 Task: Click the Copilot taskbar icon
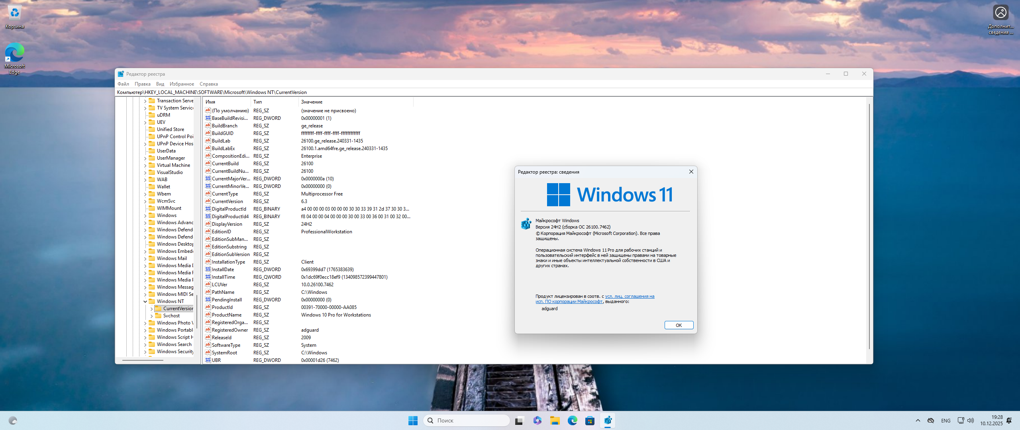(x=537, y=420)
